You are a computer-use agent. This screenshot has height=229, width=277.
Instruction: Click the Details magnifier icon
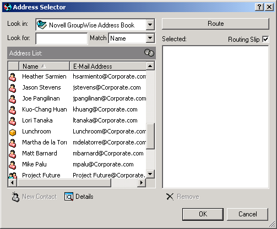coord(69,197)
